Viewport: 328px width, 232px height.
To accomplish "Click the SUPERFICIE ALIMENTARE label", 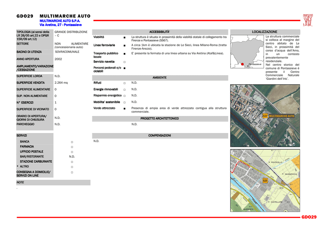I will (33, 89).
